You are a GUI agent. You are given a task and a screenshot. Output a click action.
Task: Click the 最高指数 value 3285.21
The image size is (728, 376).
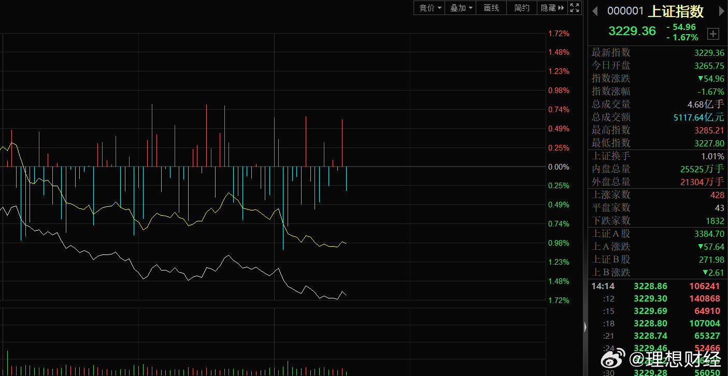point(709,130)
